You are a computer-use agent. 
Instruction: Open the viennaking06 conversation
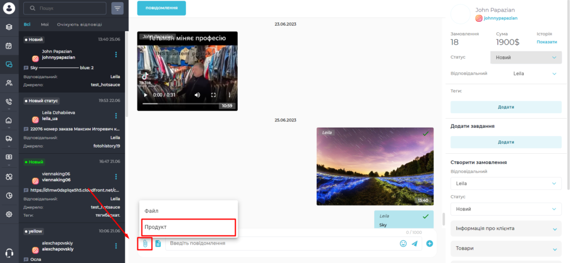point(72,188)
